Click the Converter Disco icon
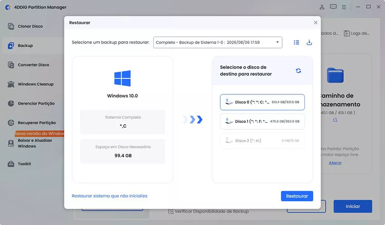The width and height of the screenshot is (385, 225). pos(11,65)
